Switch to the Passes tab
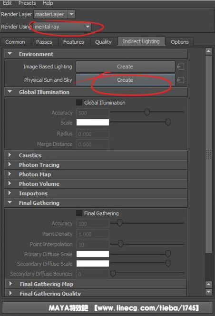215x316 pixels. (44, 42)
